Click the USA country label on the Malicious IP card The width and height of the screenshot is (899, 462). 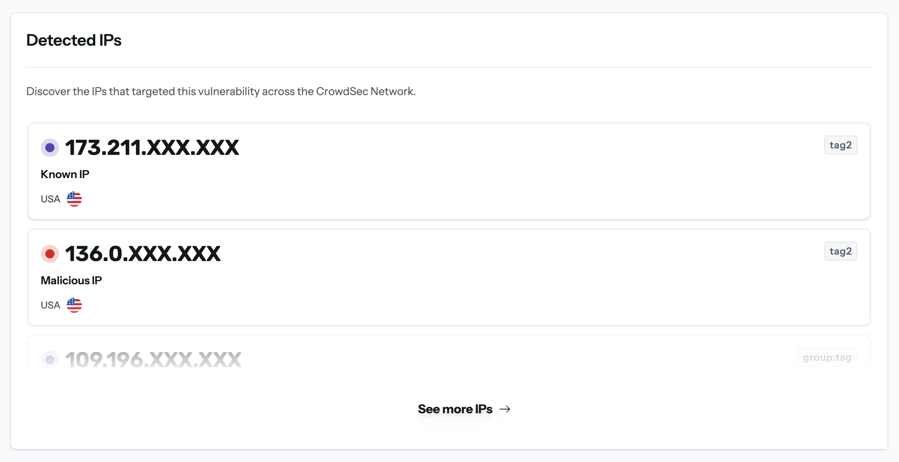click(50, 304)
